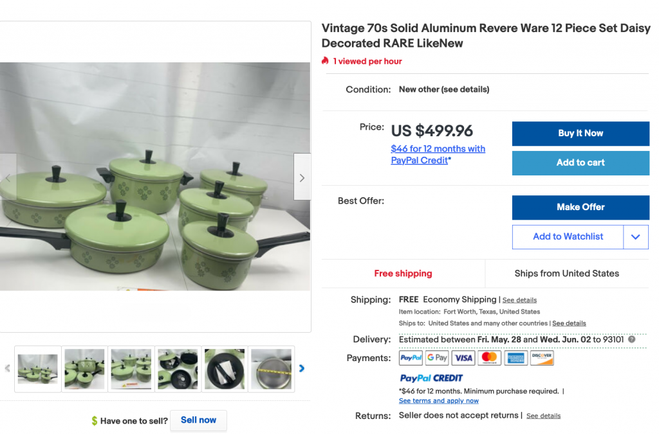The height and width of the screenshot is (435, 659).
Task: Click Sell now button
Action: coord(198,420)
